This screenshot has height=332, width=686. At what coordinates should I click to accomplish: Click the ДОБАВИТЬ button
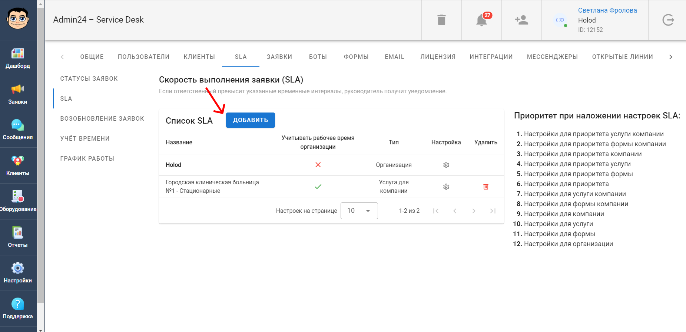251,120
